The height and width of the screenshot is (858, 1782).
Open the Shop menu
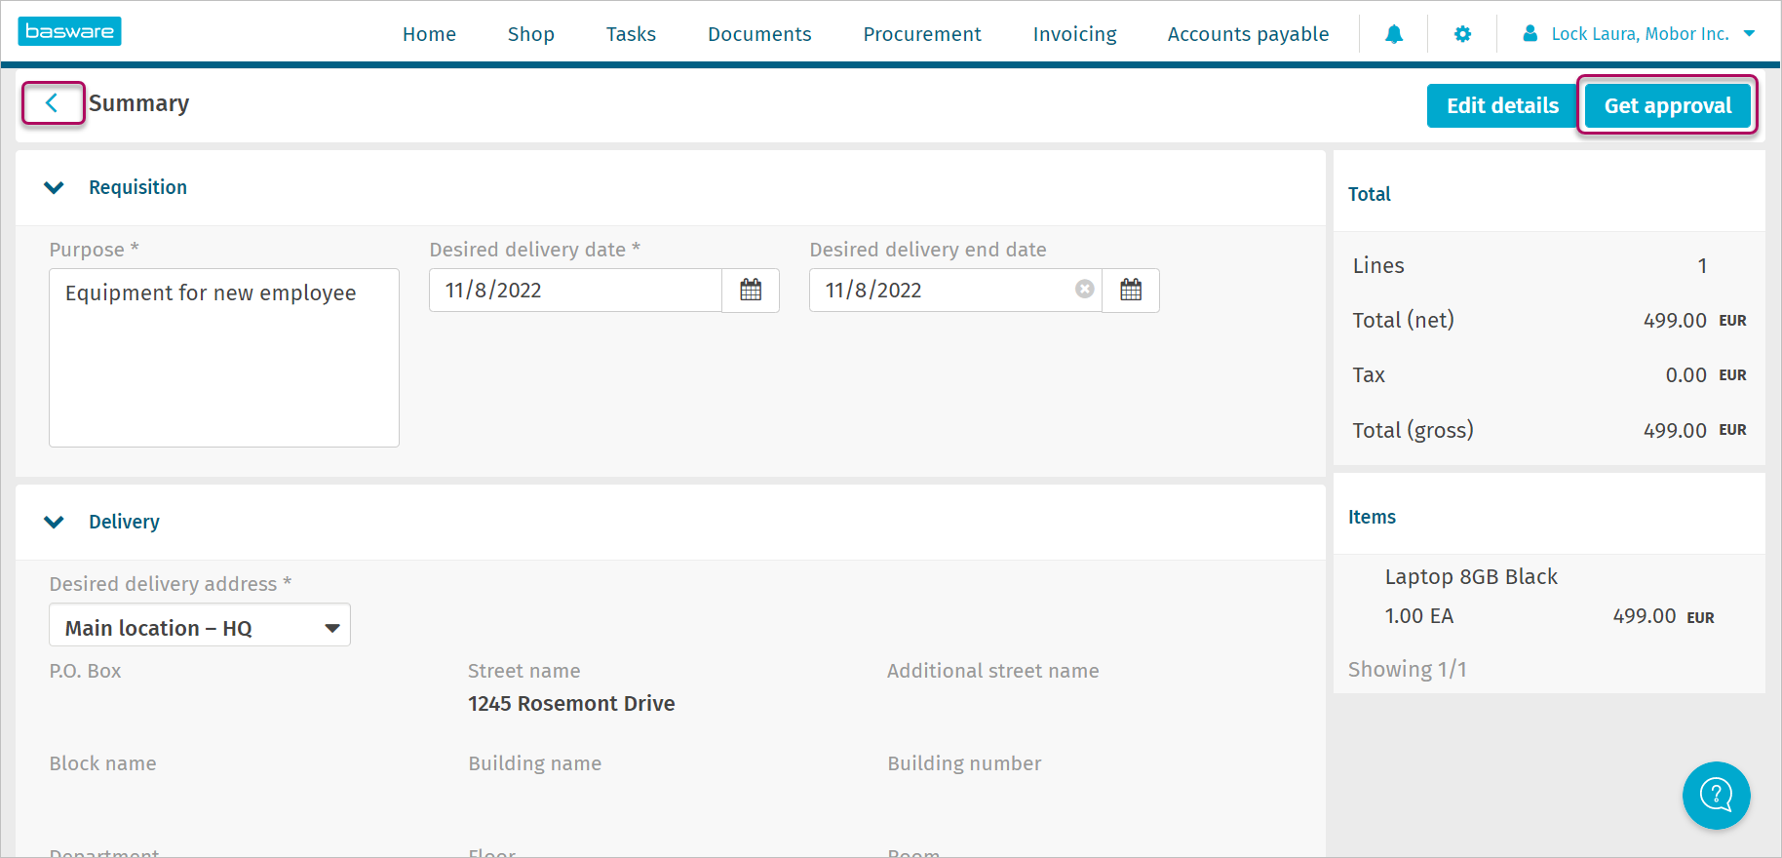[x=530, y=34]
